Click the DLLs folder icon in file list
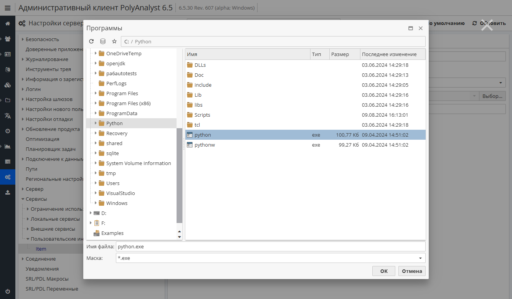The width and height of the screenshot is (512, 299). [190, 65]
